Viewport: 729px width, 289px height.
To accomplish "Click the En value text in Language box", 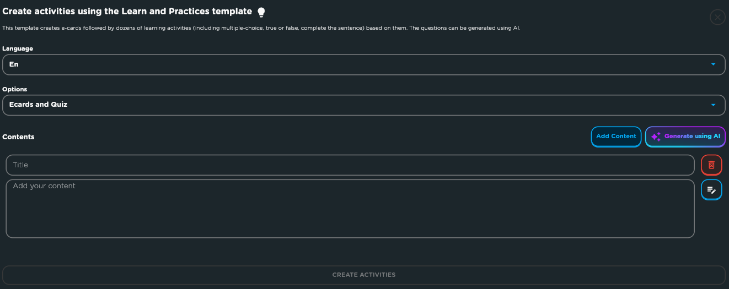I will [x=14, y=64].
